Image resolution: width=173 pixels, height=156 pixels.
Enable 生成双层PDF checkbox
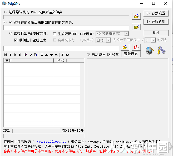click(x=55, y=34)
